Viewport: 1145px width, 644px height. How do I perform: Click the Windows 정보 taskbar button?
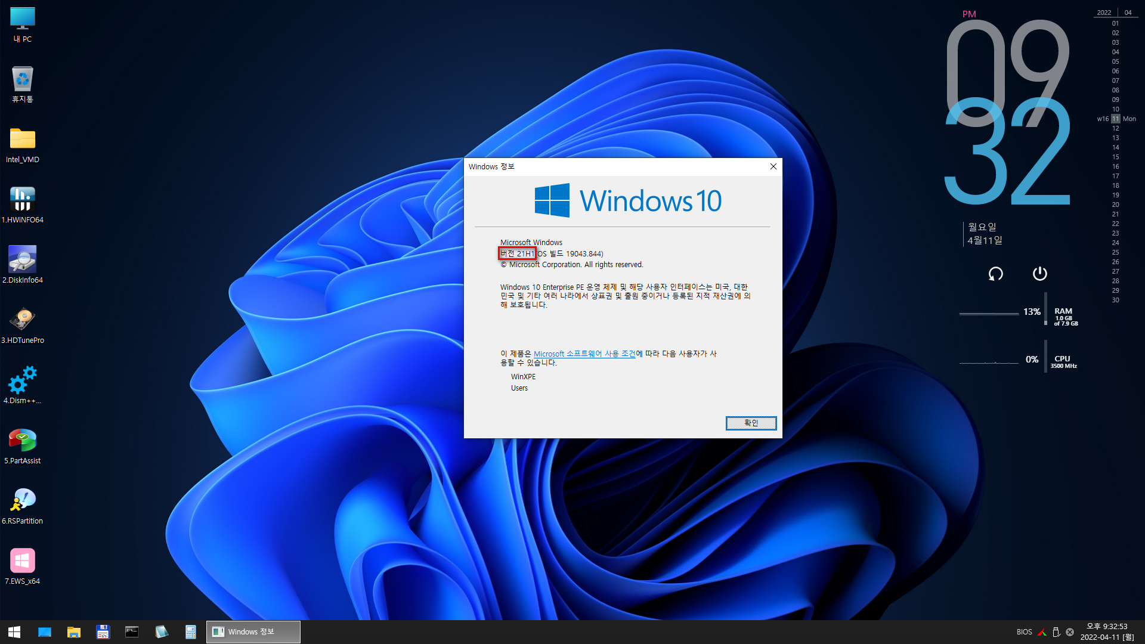tap(253, 632)
